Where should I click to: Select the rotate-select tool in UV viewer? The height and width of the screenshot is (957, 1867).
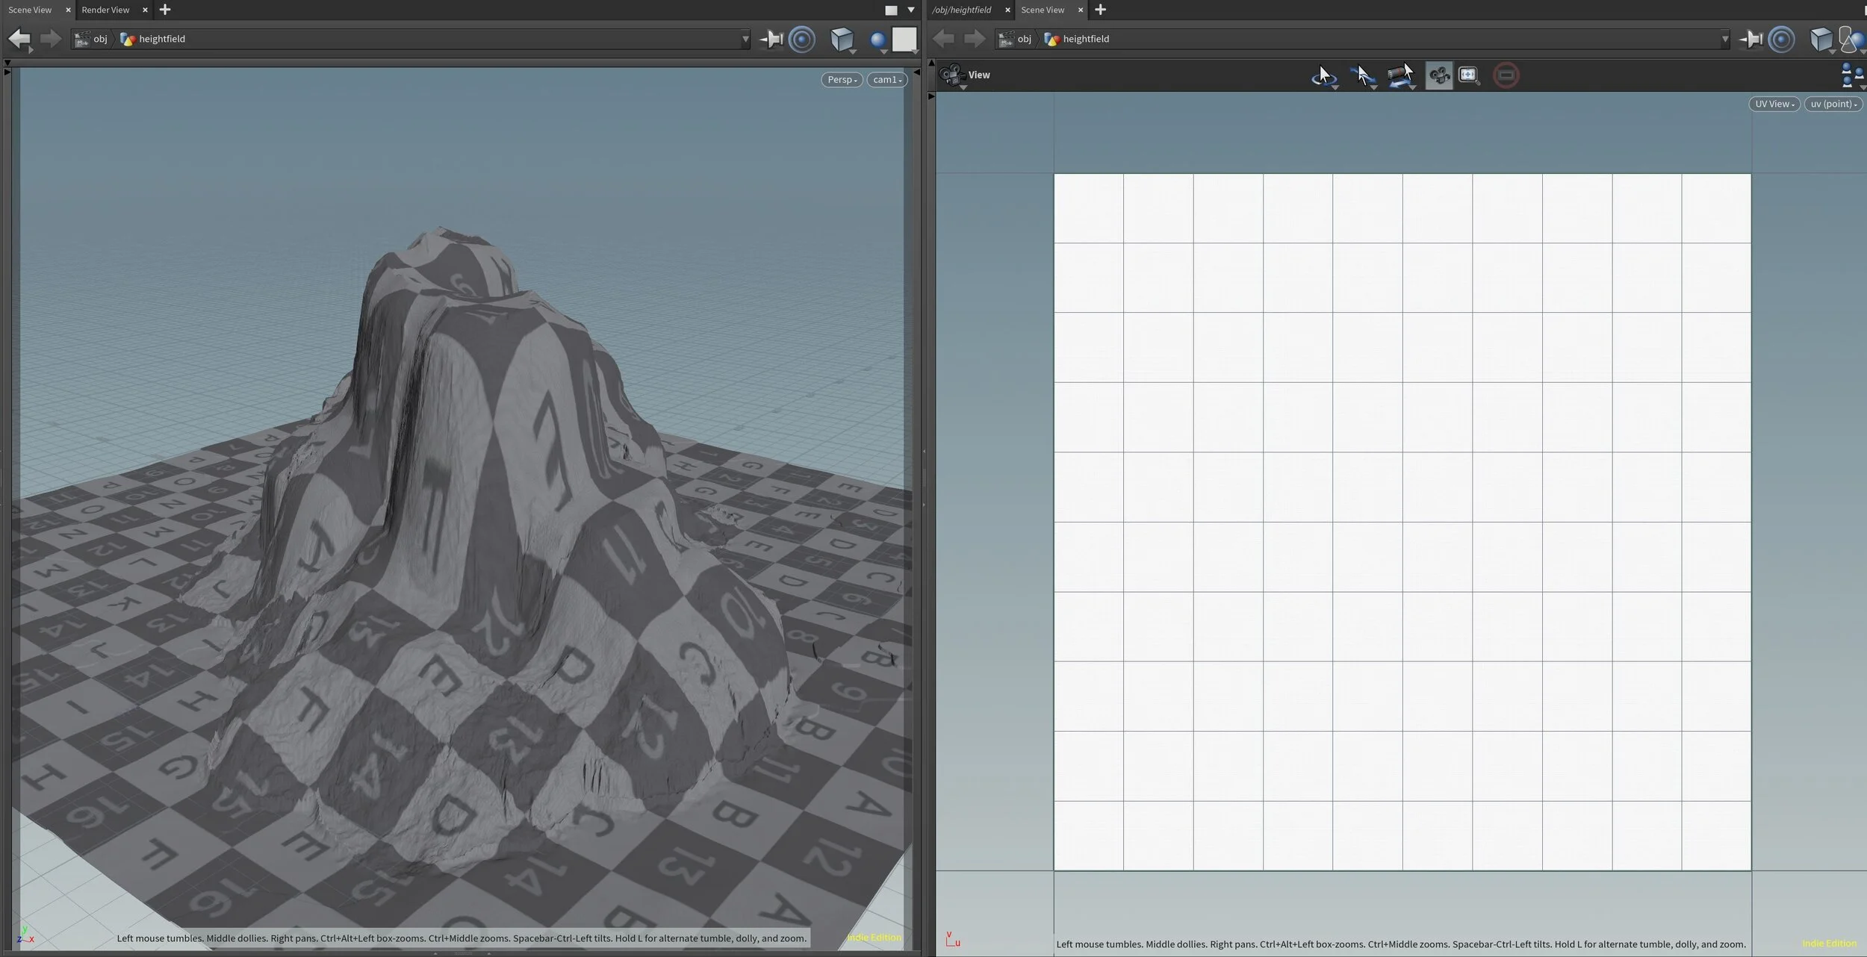[1323, 75]
